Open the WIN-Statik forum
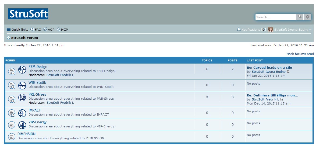The height and width of the screenshot is (146, 316). pyautogui.click(x=37, y=82)
